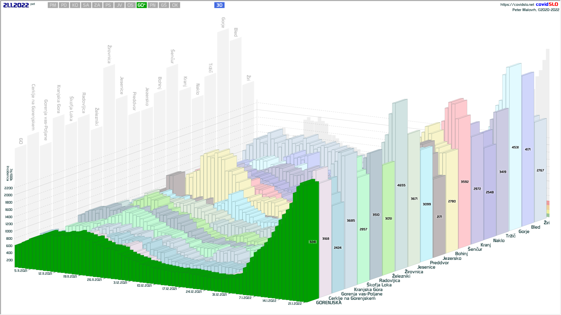This screenshot has height=315, width=561.
Task: Click the red color legend swatch
Action: pyautogui.click(x=548, y=203)
